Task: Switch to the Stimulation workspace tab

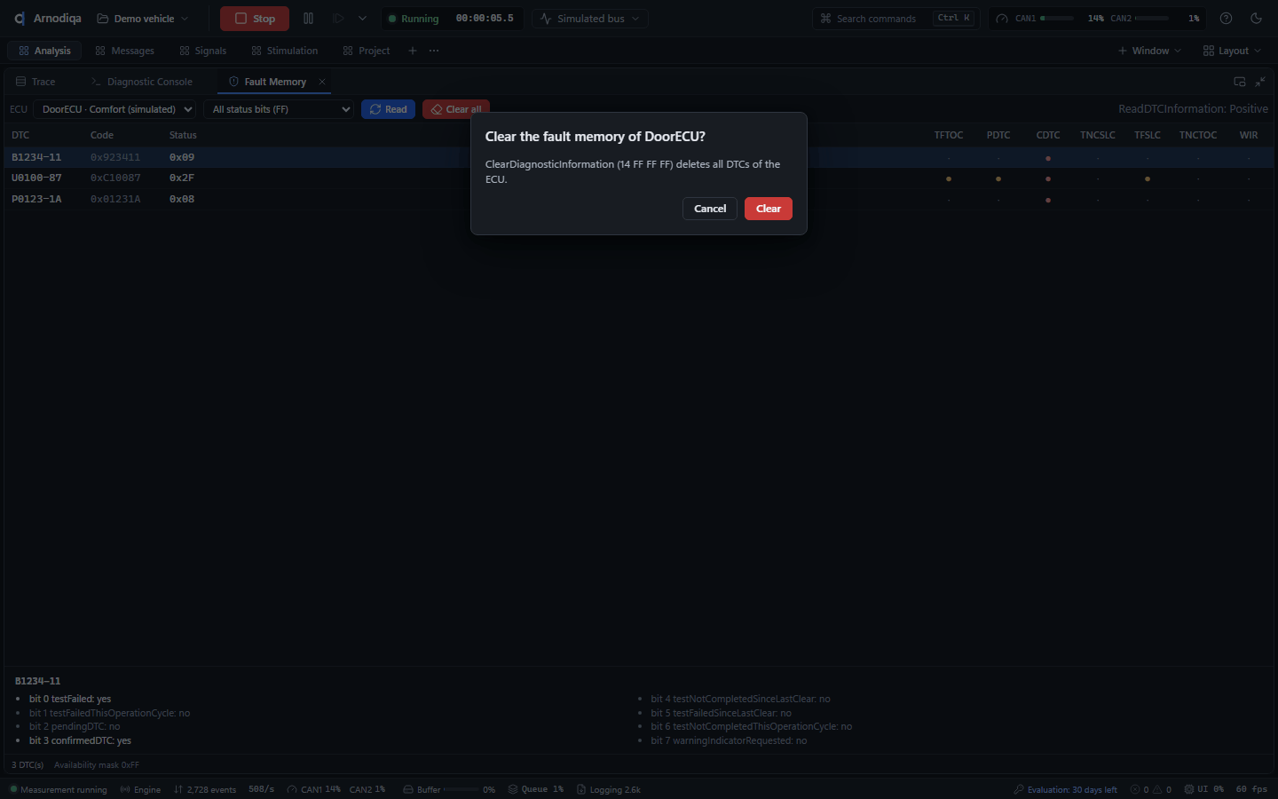Action: tap(284, 51)
